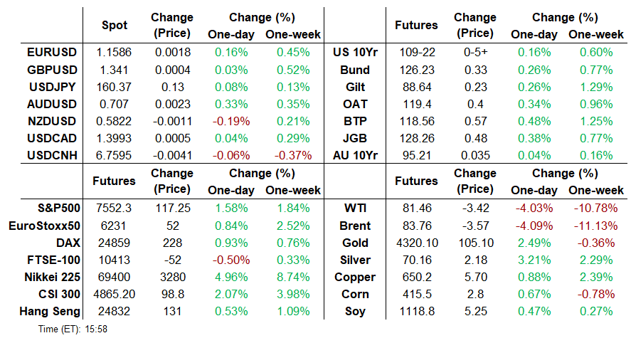This screenshot has height=343, width=631.
Task: Click the Soy futures value 1118.8
Action: click(416, 311)
